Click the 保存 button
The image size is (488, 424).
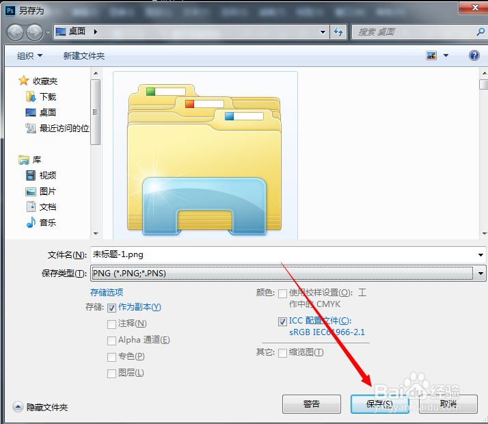[x=380, y=404]
